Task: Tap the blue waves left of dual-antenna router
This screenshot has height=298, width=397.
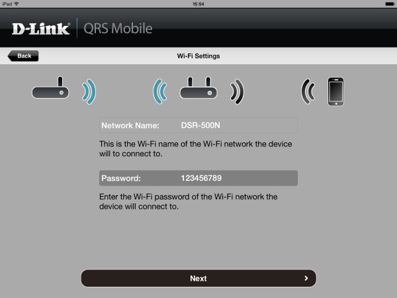Action: click(x=160, y=91)
